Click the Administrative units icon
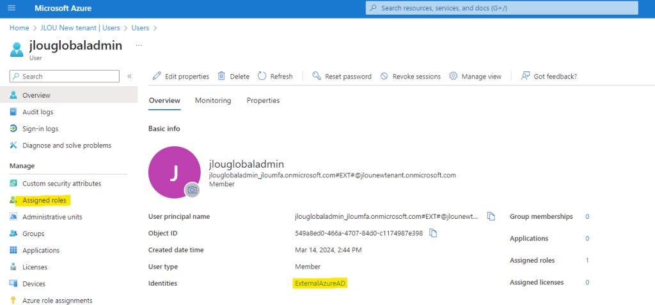Viewport: 655px width, 305px height. tap(13, 217)
